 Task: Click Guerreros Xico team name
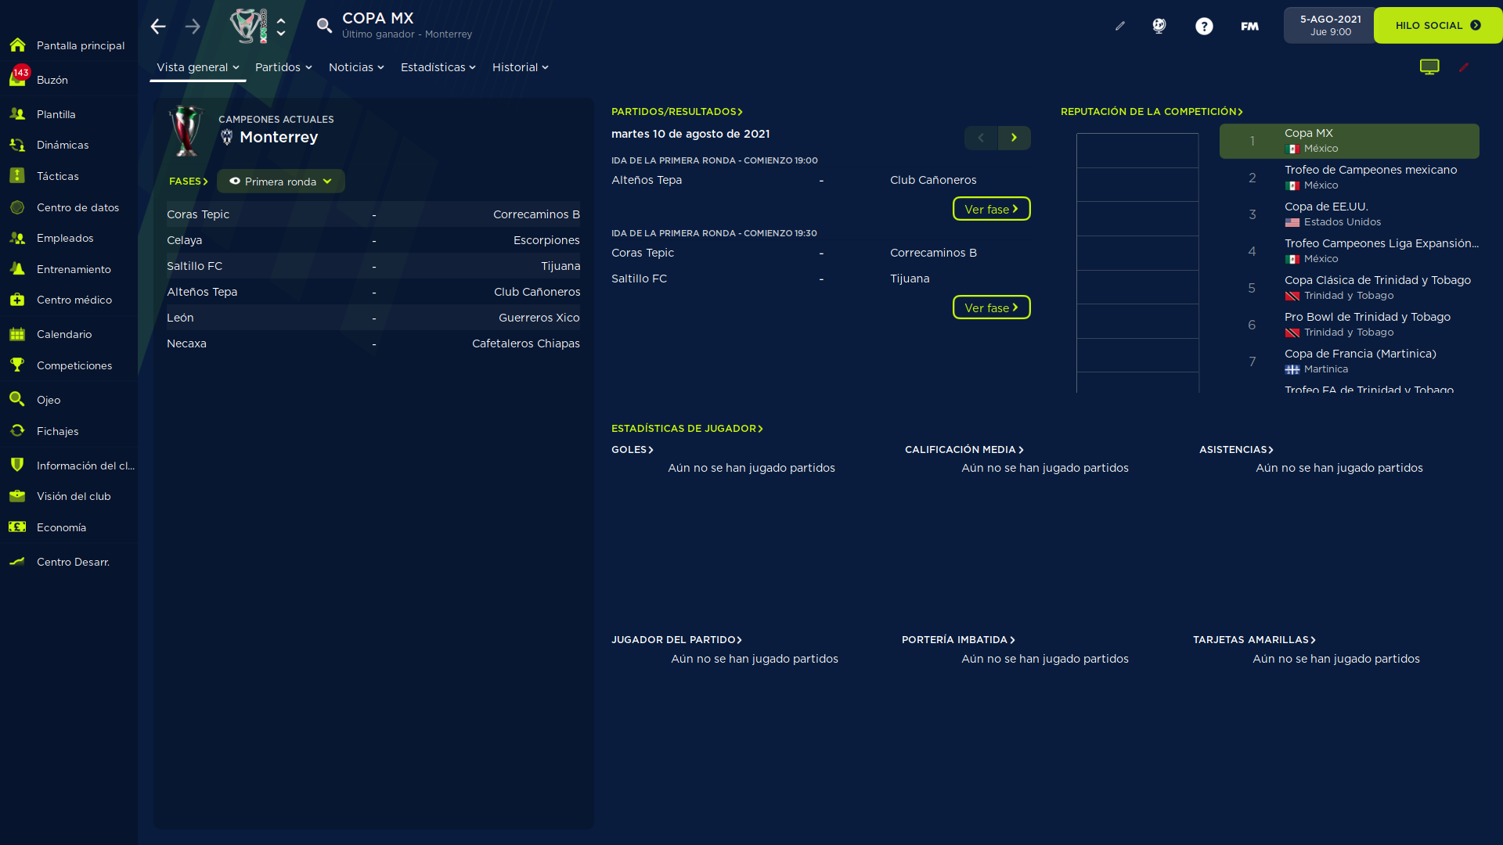click(x=539, y=318)
